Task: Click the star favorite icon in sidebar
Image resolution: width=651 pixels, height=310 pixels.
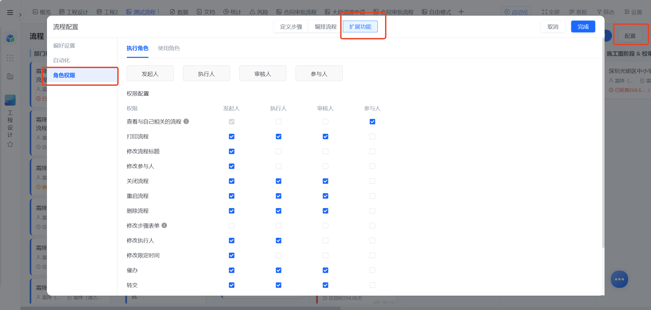Action: coord(10,144)
